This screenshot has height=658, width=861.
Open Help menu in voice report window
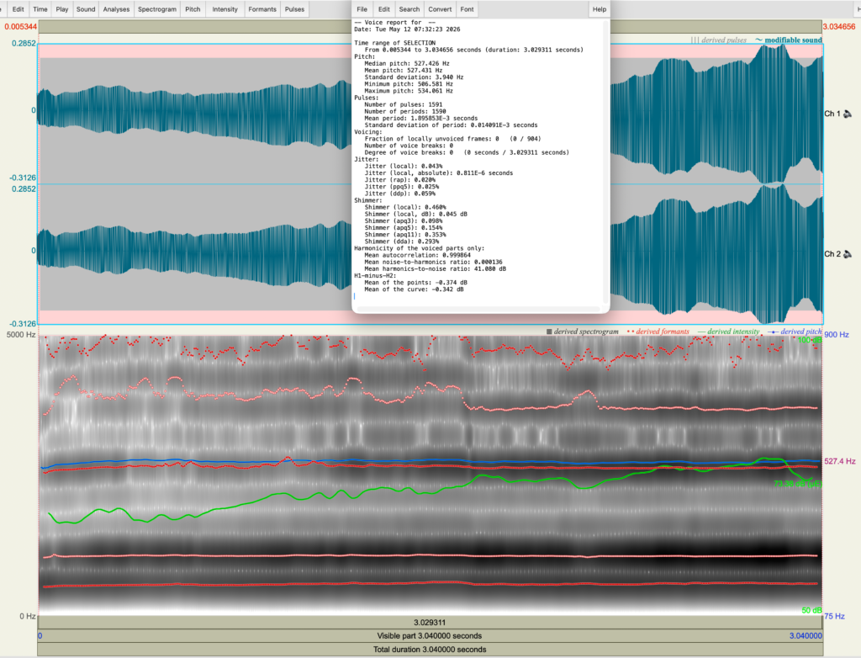(599, 8)
